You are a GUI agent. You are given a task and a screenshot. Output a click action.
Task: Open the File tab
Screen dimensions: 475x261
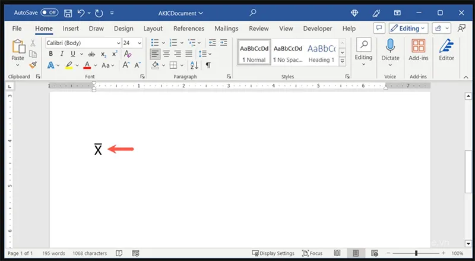coord(17,29)
